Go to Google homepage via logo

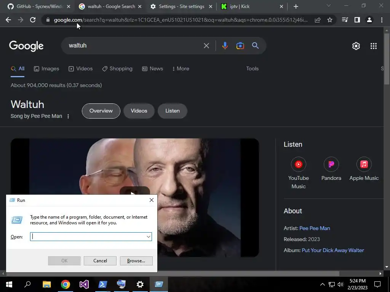pos(26,46)
